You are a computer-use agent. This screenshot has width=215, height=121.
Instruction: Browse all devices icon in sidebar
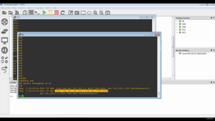(x=4, y=60)
